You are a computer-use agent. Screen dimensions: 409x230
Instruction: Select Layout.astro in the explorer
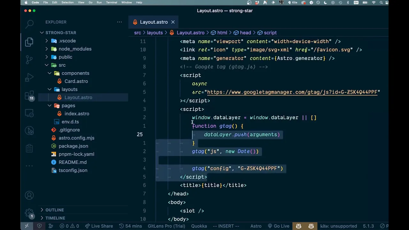click(78, 97)
